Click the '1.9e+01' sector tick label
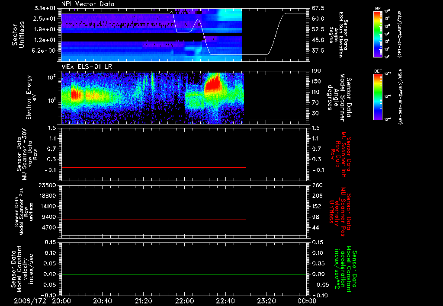 tap(45, 29)
